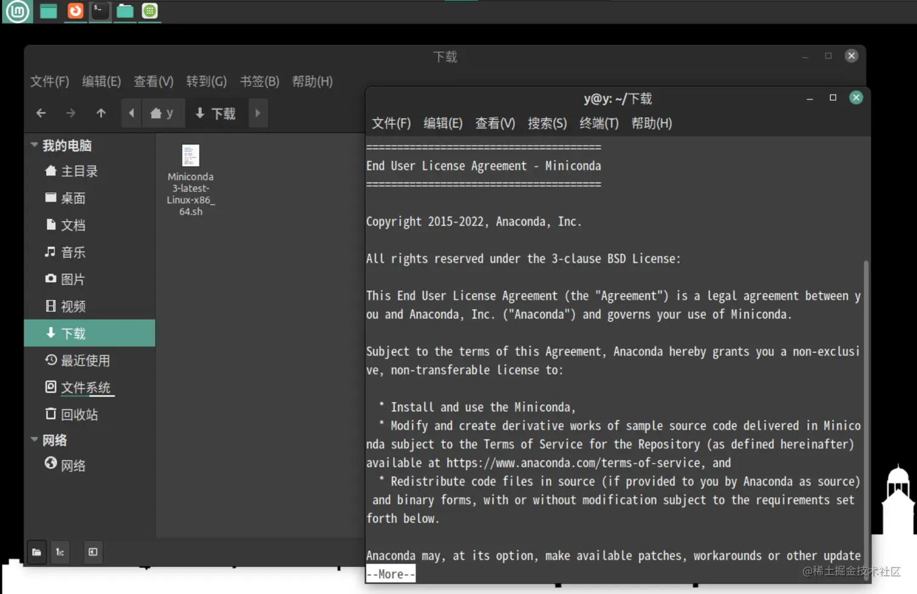
Task: Open terminal 文件(F) menu
Action: coord(391,123)
